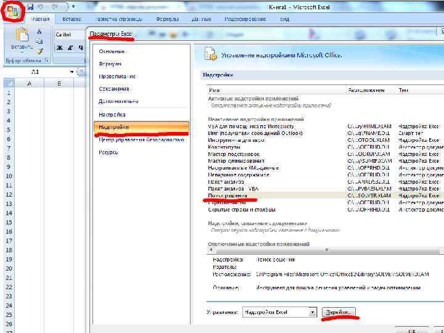Click the Cut scissors icon
This screenshot has height=333, width=444.
[x=39, y=31]
